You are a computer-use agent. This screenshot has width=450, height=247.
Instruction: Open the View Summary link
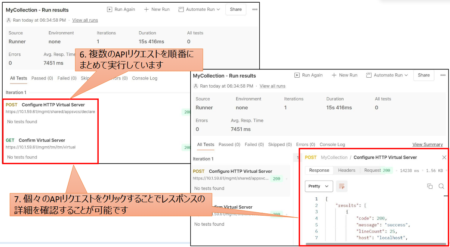coord(427,144)
